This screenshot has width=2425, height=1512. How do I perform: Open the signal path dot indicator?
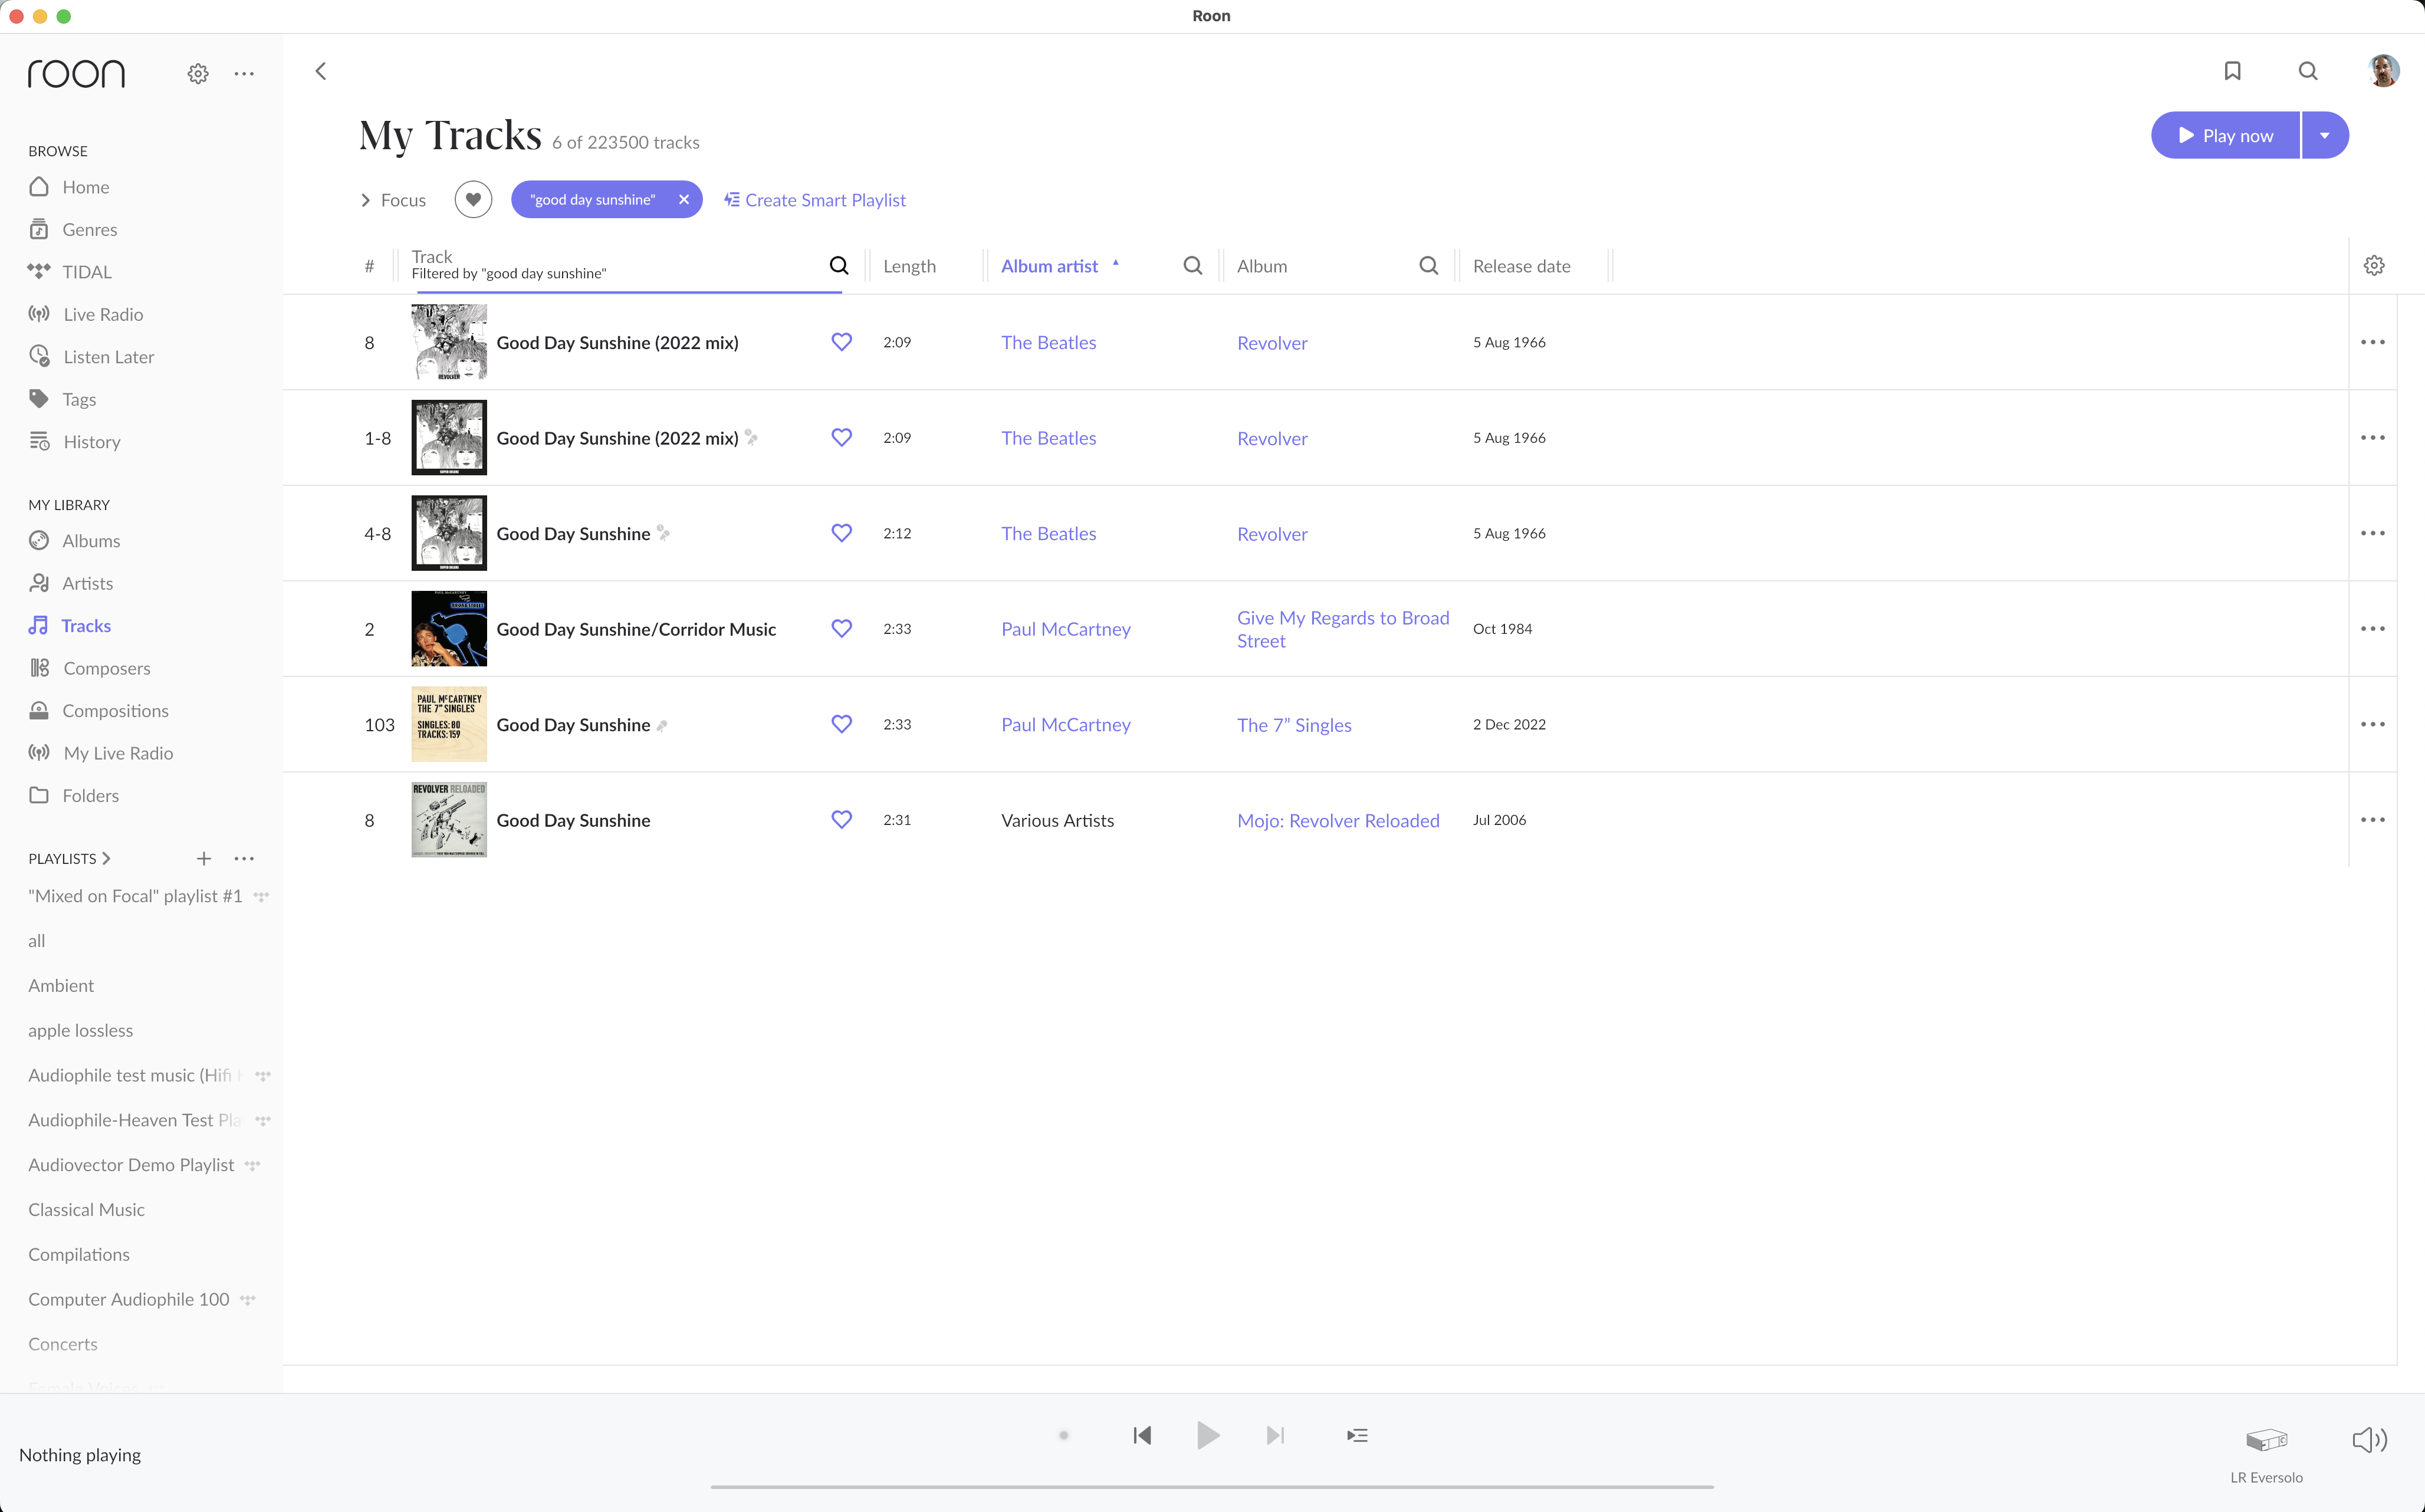(x=1064, y=1436)
